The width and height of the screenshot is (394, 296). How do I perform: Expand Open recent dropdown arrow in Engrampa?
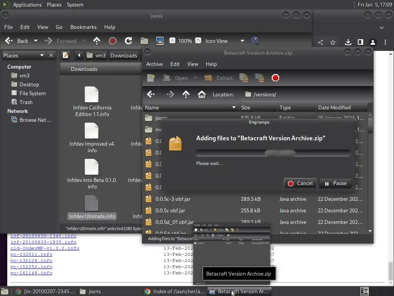click(195, 78)
